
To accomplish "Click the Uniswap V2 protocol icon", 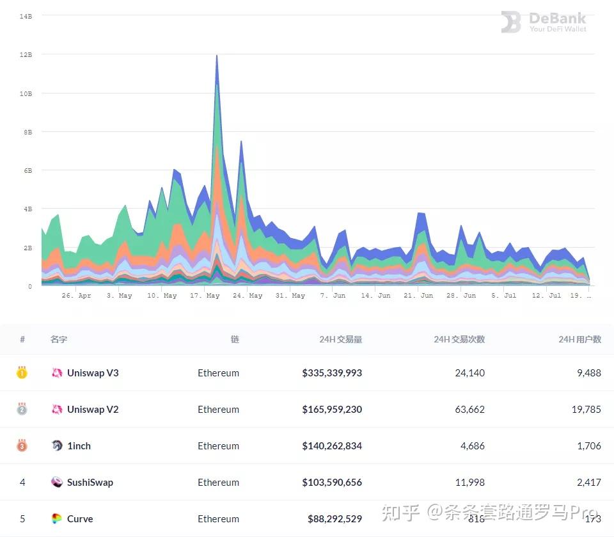I will 56,409.
